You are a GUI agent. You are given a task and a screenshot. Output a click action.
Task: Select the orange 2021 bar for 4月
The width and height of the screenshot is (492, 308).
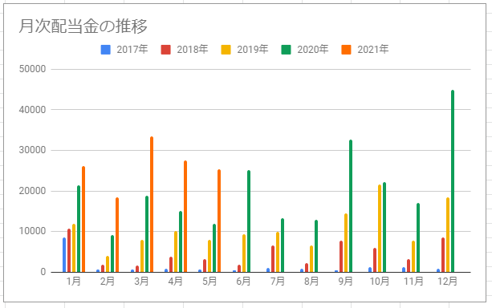coord(185,217)
